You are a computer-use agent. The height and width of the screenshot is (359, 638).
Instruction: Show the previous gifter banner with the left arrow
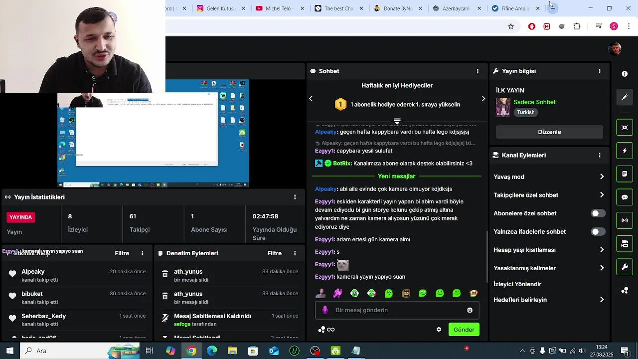[x=311, y=99]
